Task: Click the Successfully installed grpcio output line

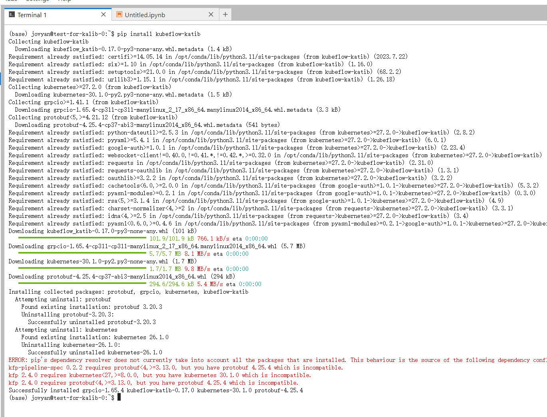Action: tap(156, 390)
